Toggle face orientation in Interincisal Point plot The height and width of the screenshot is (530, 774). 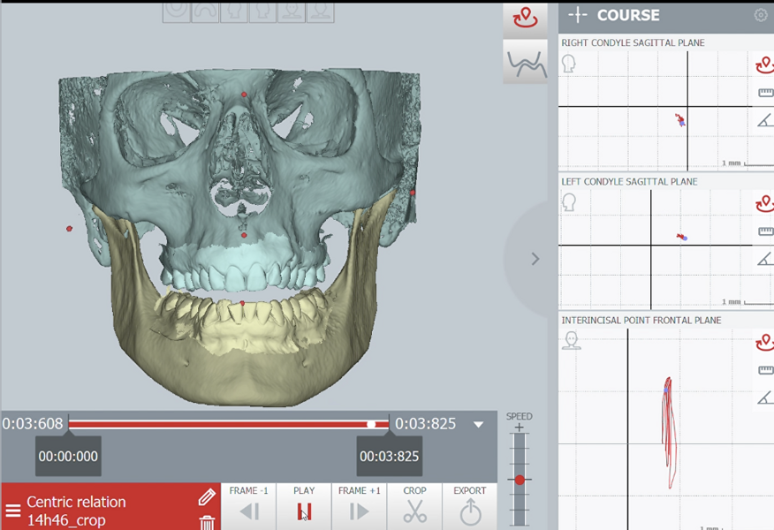(572, 341)
